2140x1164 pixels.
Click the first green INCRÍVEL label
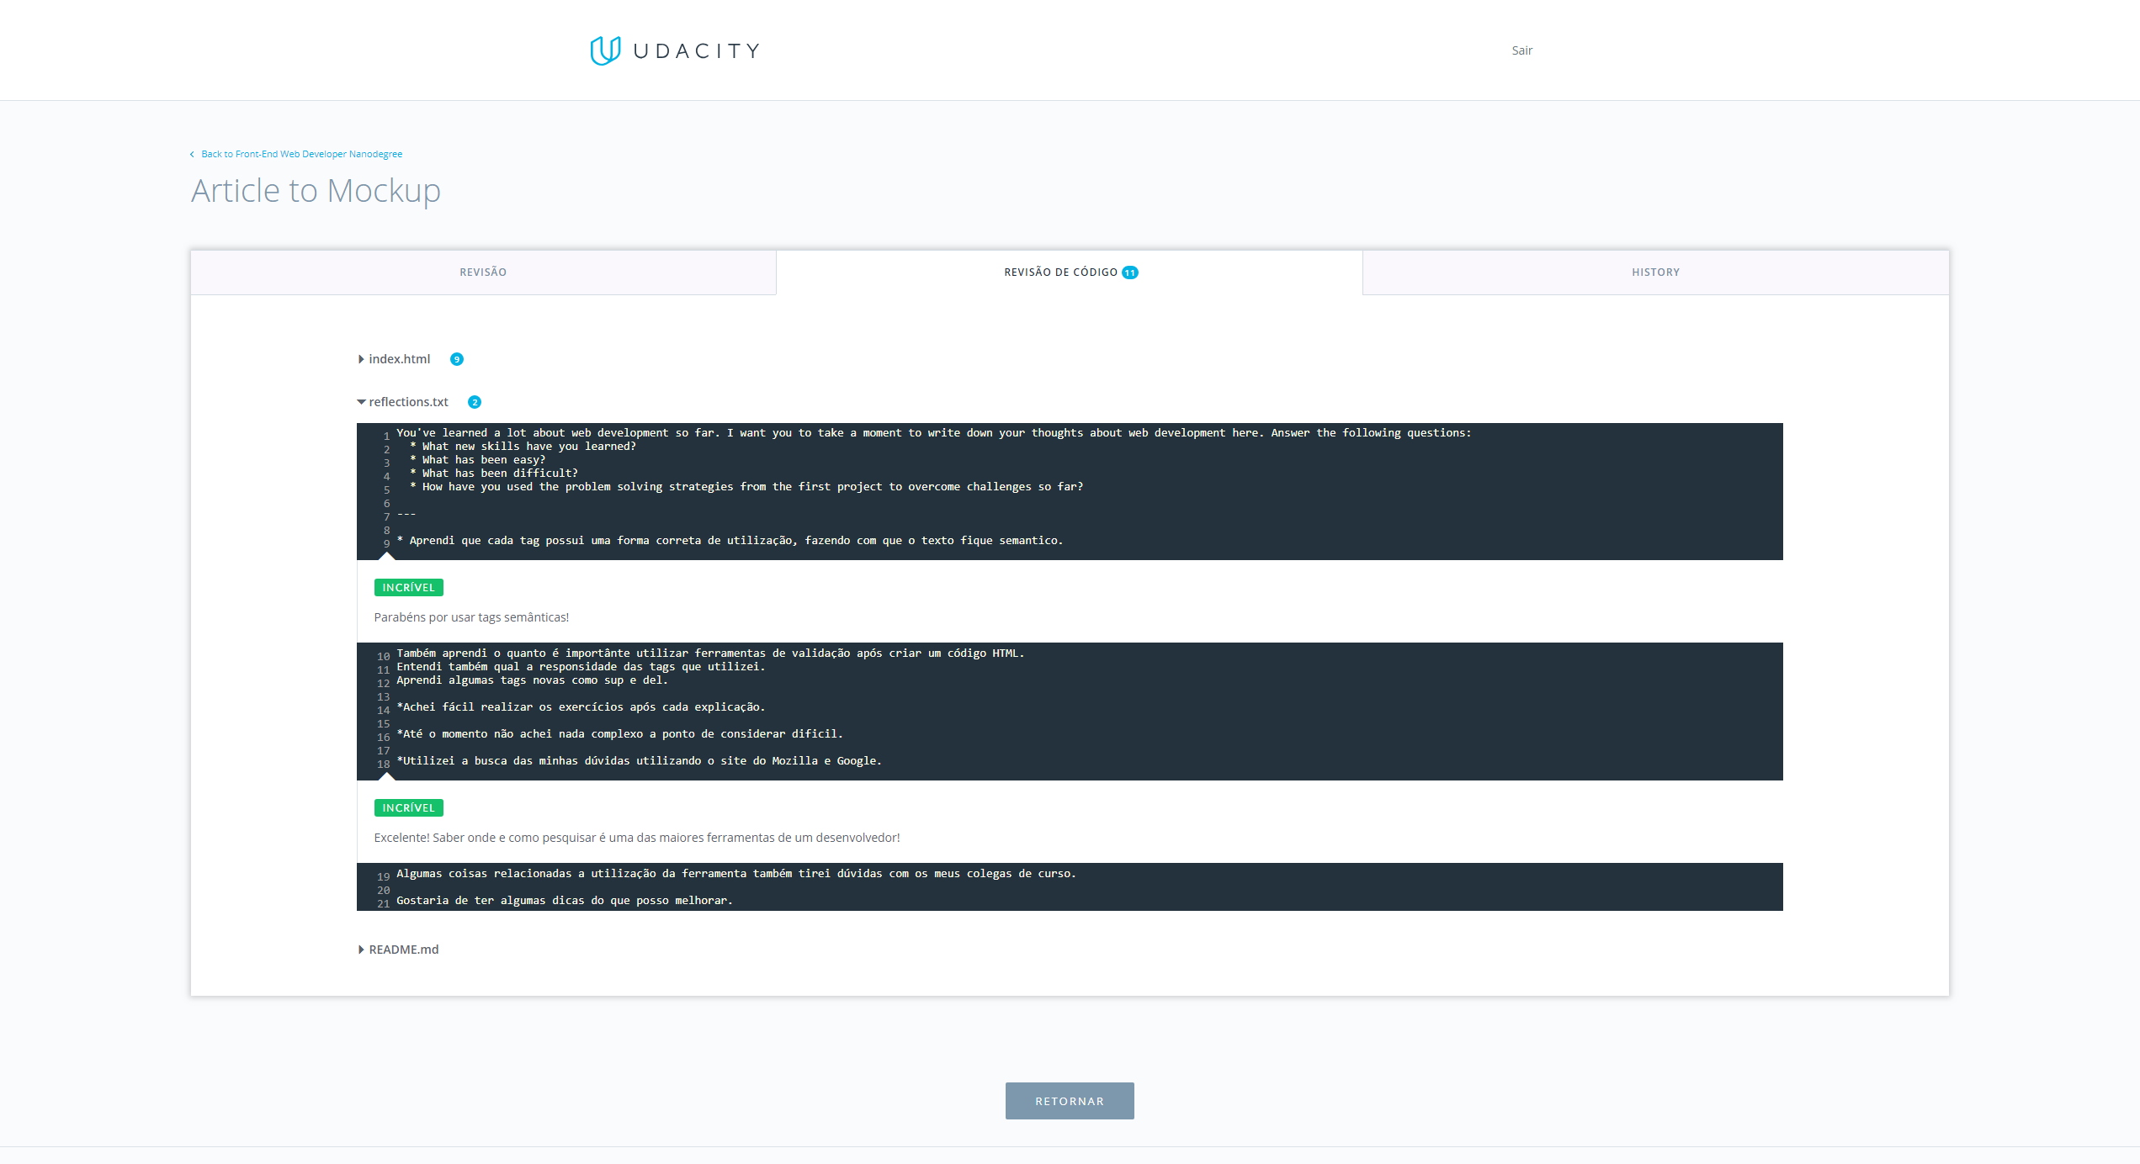coord(408,588)
